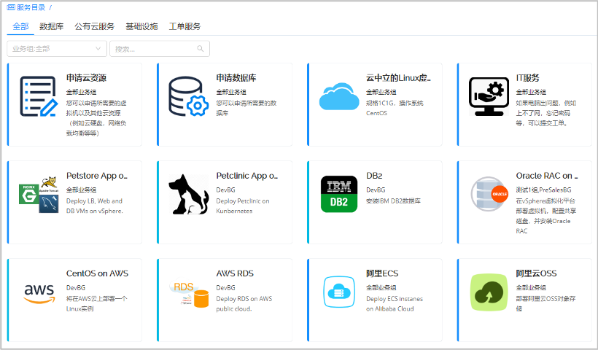Click '规格1C1G, 操作系统' description text
The image size is (598, 350).
click(395, 104)
